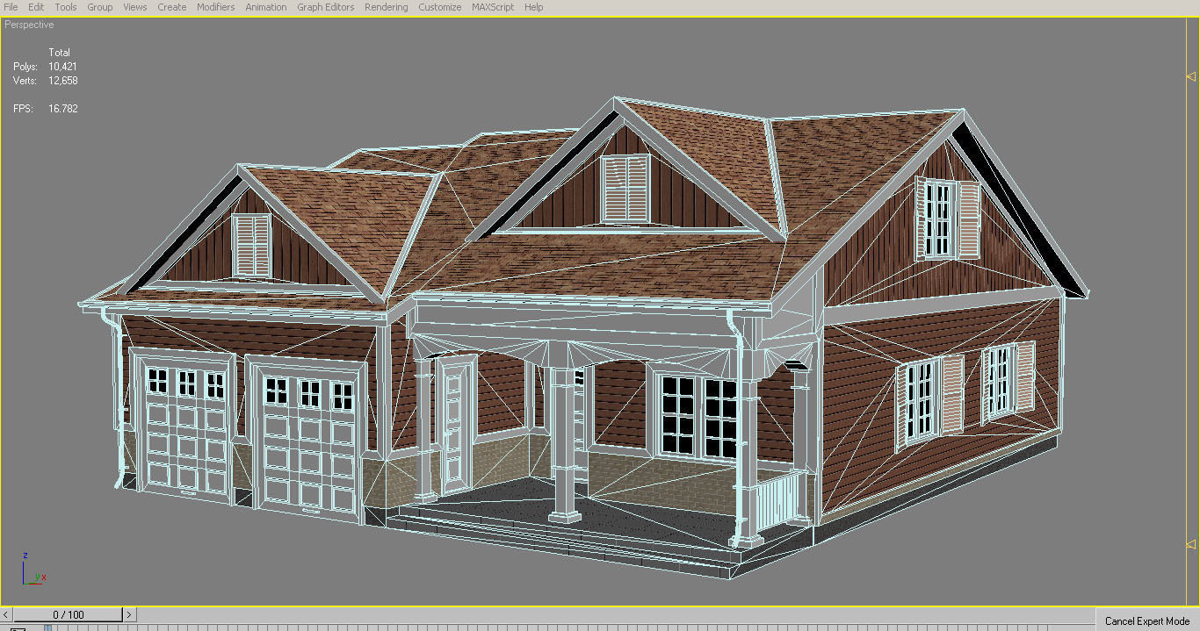Image resolution: width=1200 pixels, height=631 pixels.
Task: Click the Total statistics header
Action: pos(60,53)
